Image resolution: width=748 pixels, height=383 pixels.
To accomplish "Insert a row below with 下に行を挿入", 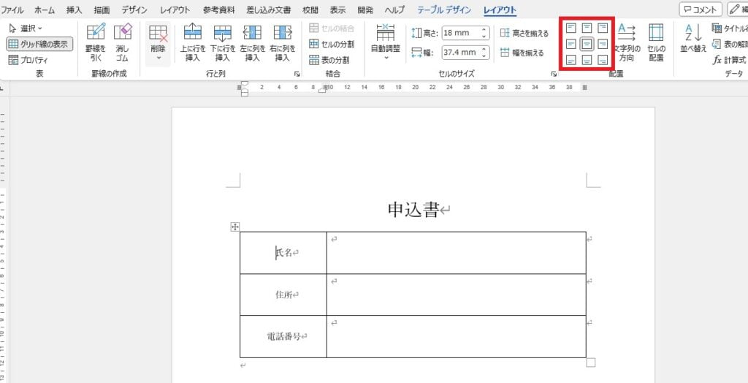I will [x=223, y=42].
